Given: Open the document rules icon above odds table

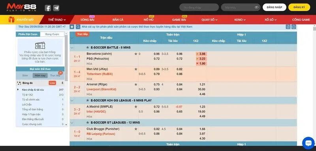Looking at the screenshot, I should click(288, 27).
